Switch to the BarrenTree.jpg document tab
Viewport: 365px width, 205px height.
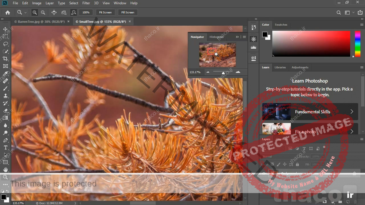[39, 22]
